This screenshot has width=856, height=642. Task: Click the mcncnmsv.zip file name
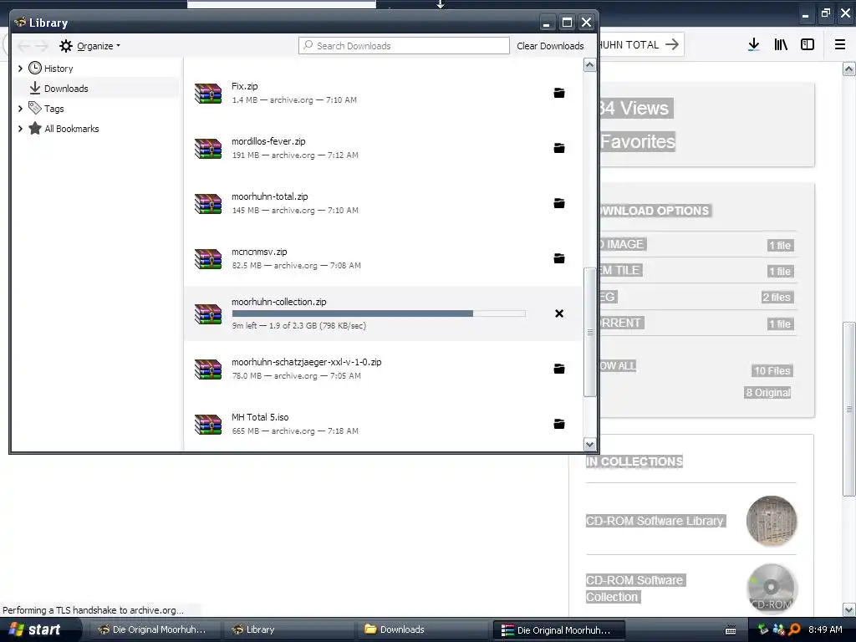click(259, 252)
